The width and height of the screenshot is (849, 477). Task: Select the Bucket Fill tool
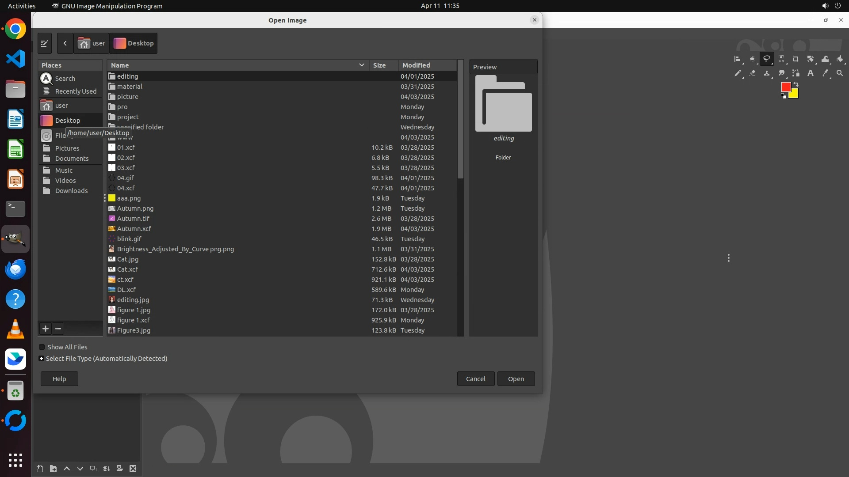(840, 59)
